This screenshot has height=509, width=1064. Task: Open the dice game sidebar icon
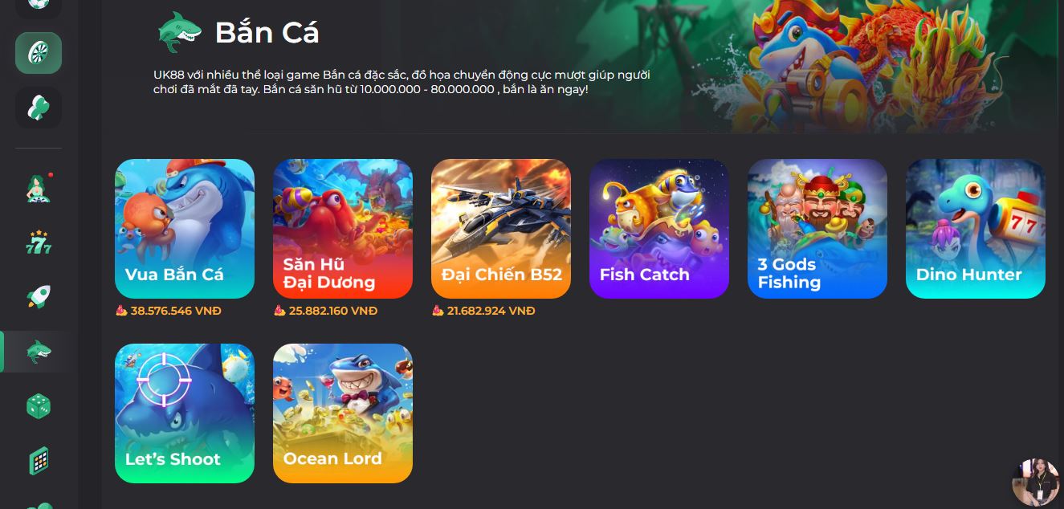(x=39, y=406)
